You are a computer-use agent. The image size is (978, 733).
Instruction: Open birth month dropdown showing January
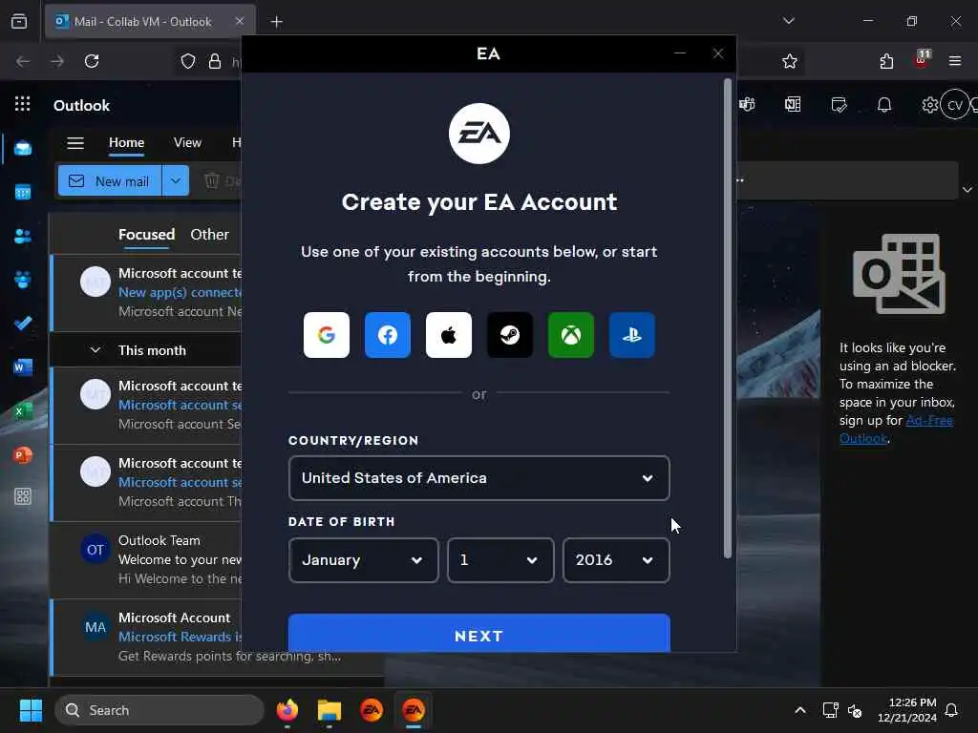pyautogui.click(x=364, y=560)
